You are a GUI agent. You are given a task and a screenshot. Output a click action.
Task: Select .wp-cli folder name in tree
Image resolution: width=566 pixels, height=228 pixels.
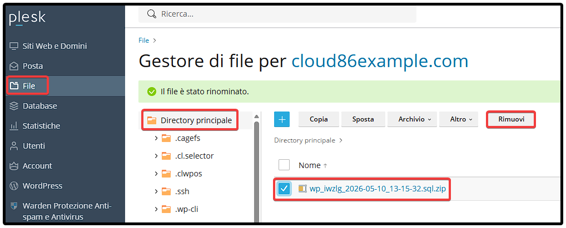point(187,209)
